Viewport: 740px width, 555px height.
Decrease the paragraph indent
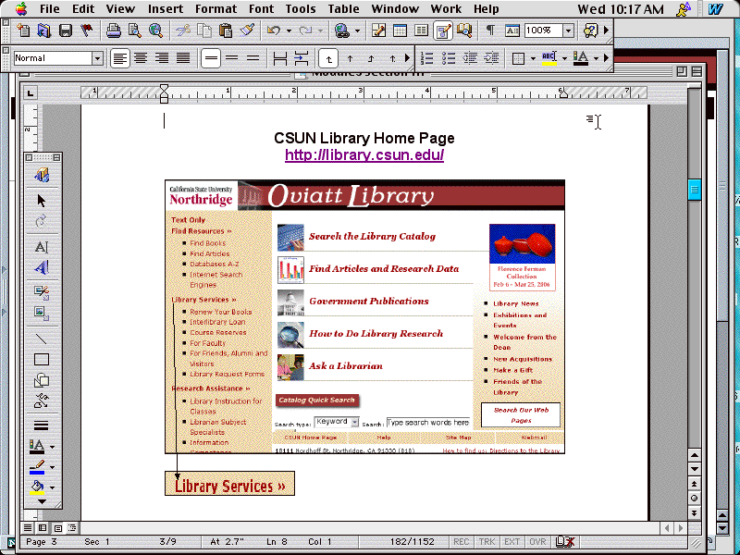point(470,58)
